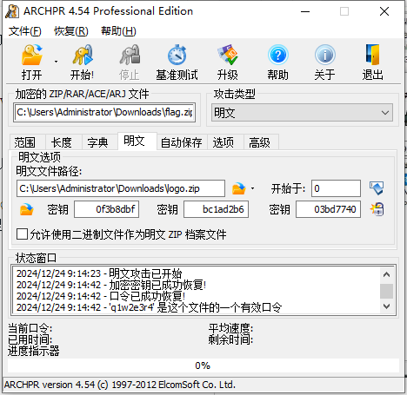
Task: Expand arrow beside plaintext browse folder icon
Action: click(x=253, y=188)
